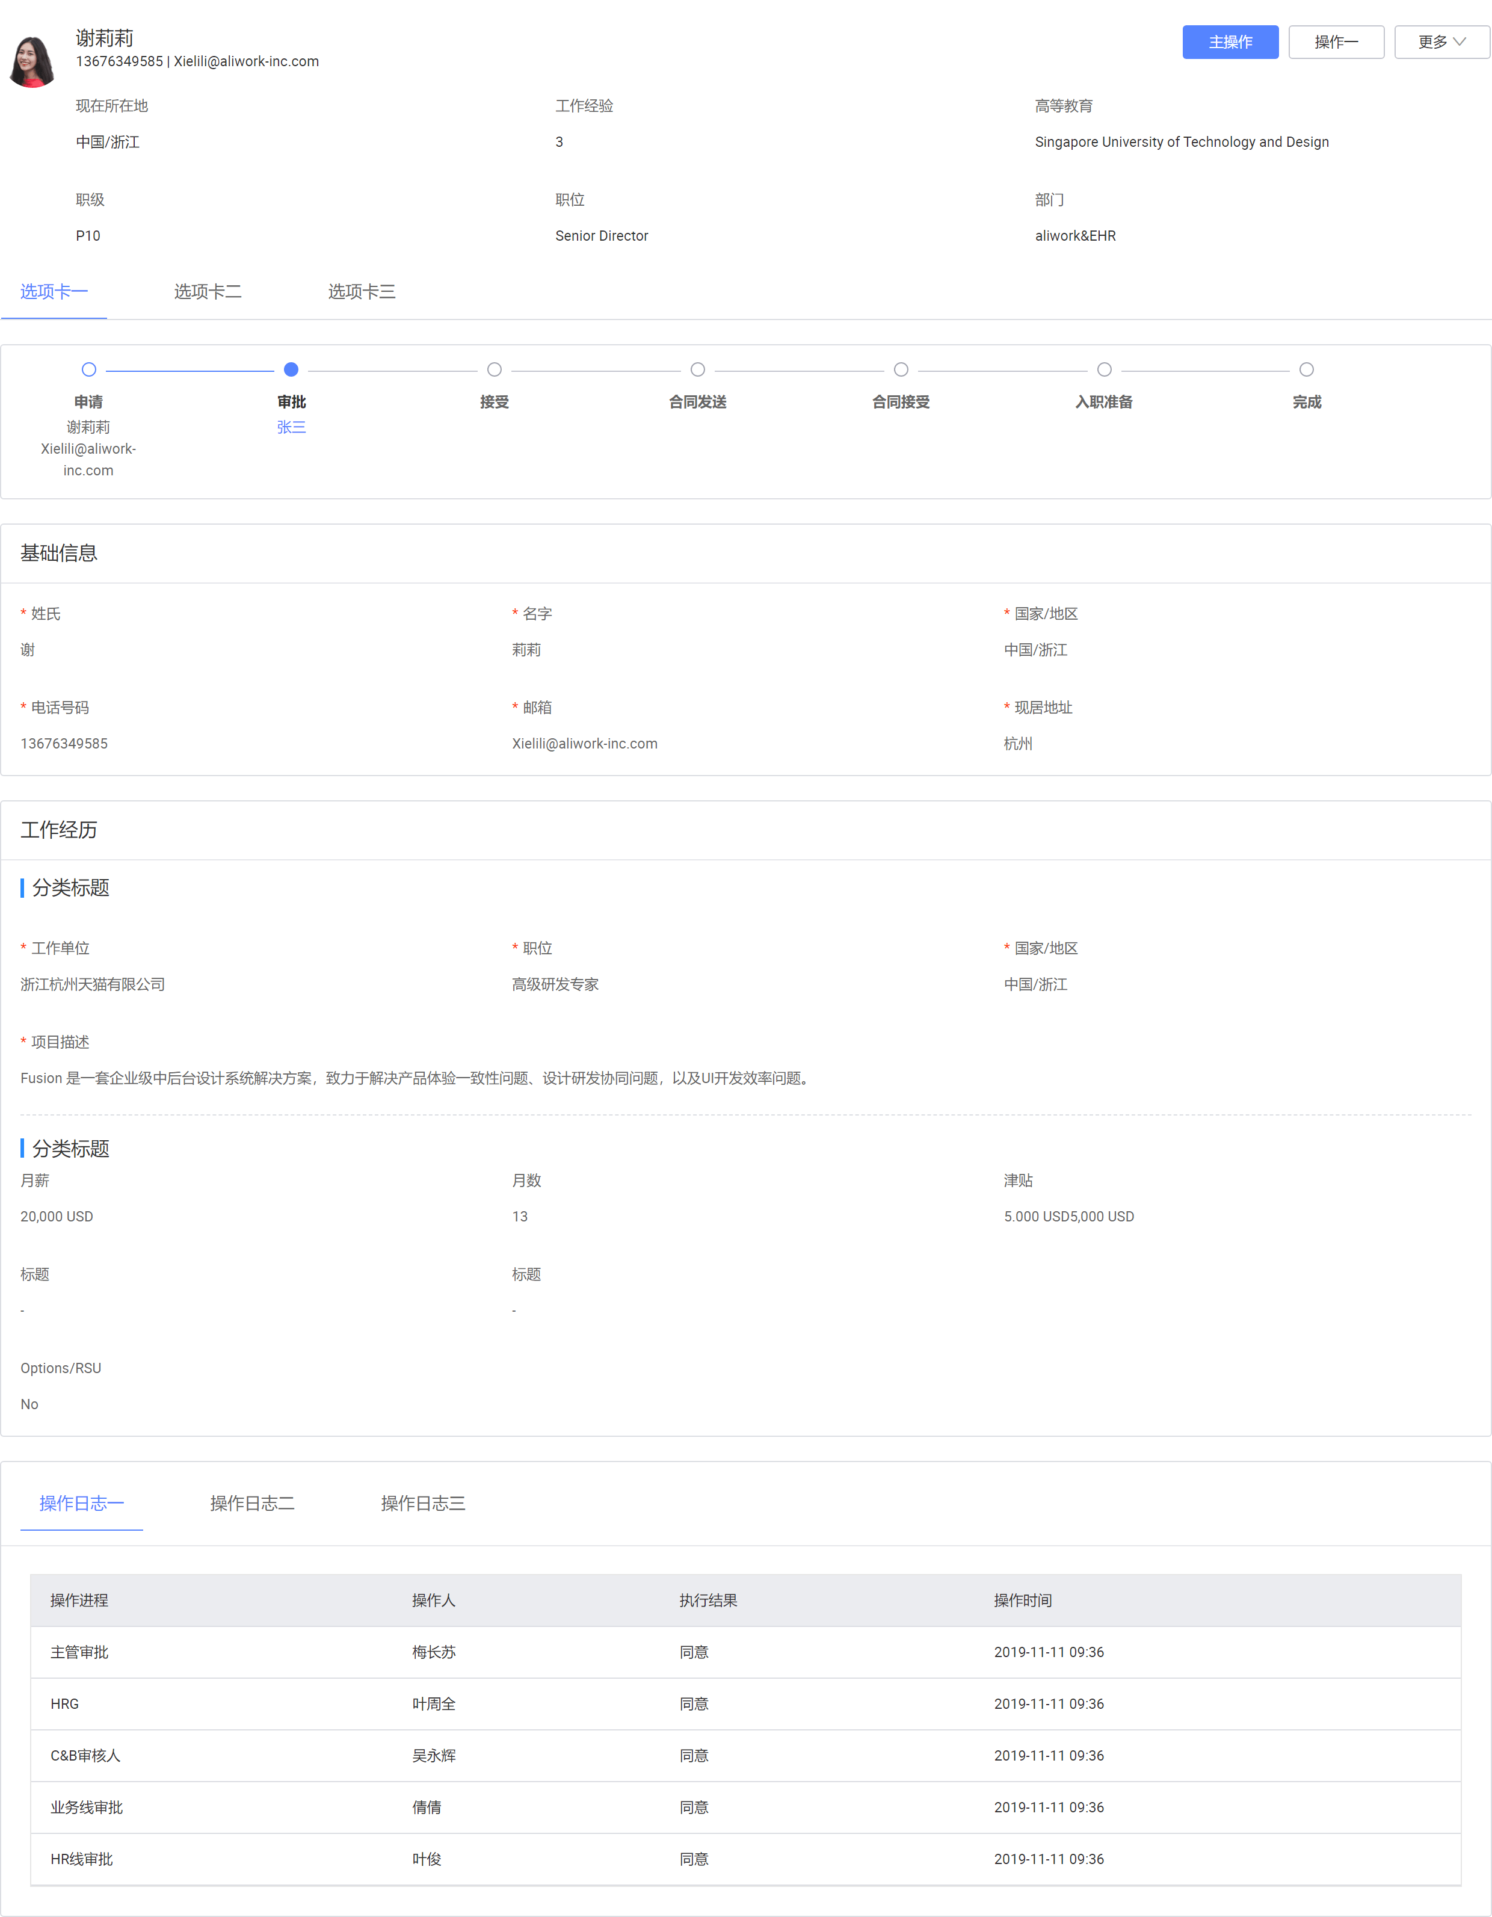This screenshot has width=1492, height=1917.
Task: Click the 入职准备 step node
Action: coord(1103,369)
